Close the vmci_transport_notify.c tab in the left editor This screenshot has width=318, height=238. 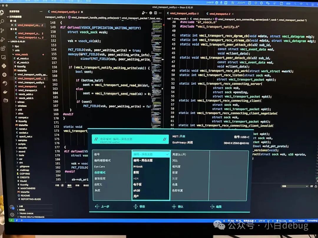tap(82, 12)
